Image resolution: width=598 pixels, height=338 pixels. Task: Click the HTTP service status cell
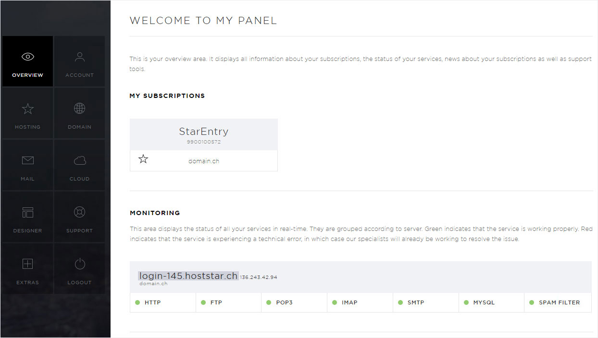click(163, 303)
